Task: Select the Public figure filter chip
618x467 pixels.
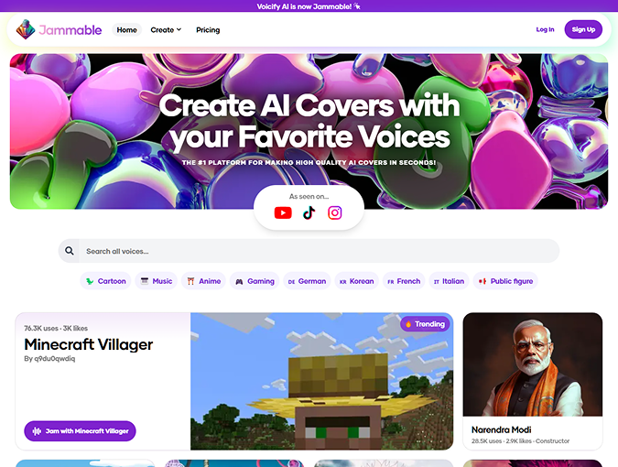Action: [x=505, y=281]
